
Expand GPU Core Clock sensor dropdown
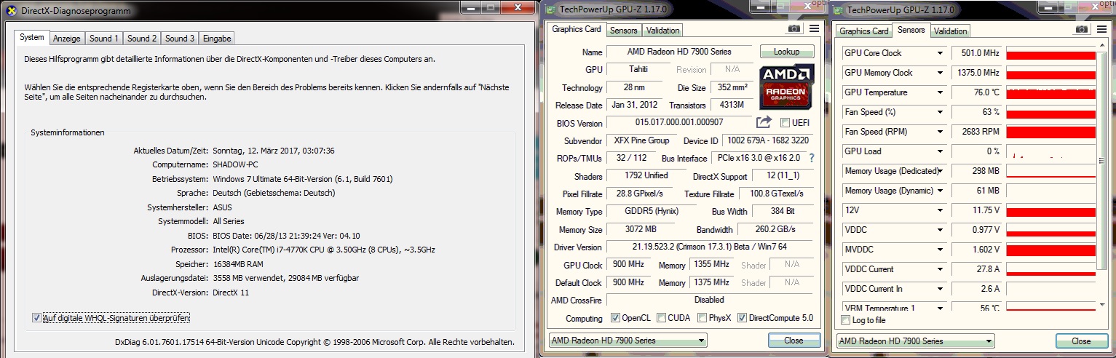coord(940,53)
